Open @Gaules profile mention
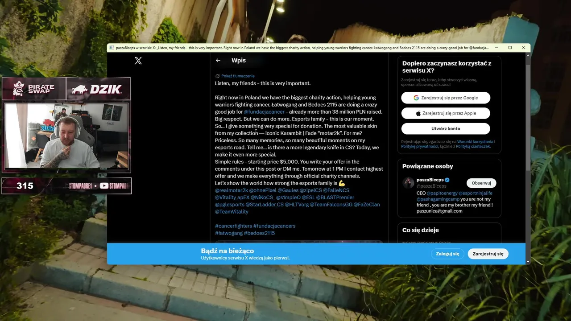Screen dimensions: 571x321 pyautogui.click(x=288, y=190)
